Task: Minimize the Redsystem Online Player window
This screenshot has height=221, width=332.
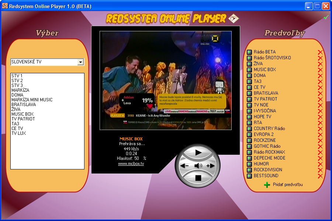Action: pyautogui.click(x=309, y=6)
